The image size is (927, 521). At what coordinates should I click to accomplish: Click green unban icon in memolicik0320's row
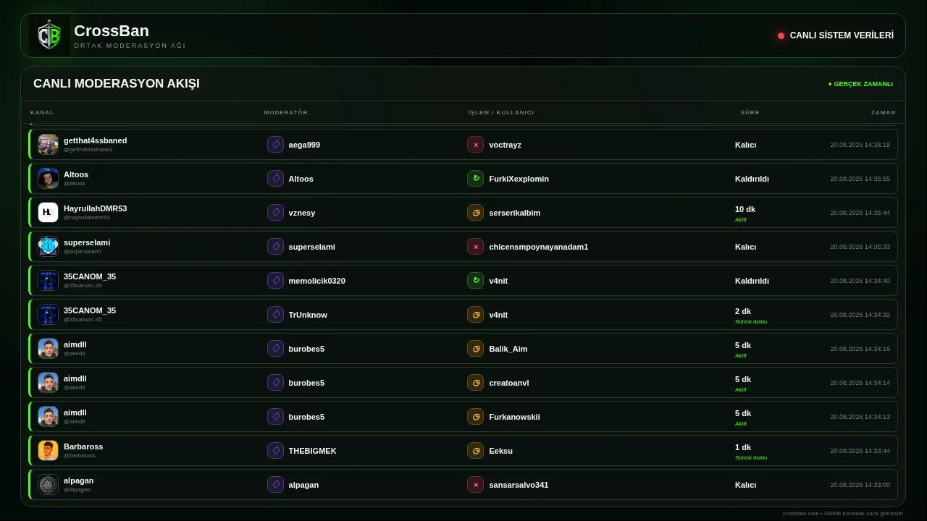(475, 281)
